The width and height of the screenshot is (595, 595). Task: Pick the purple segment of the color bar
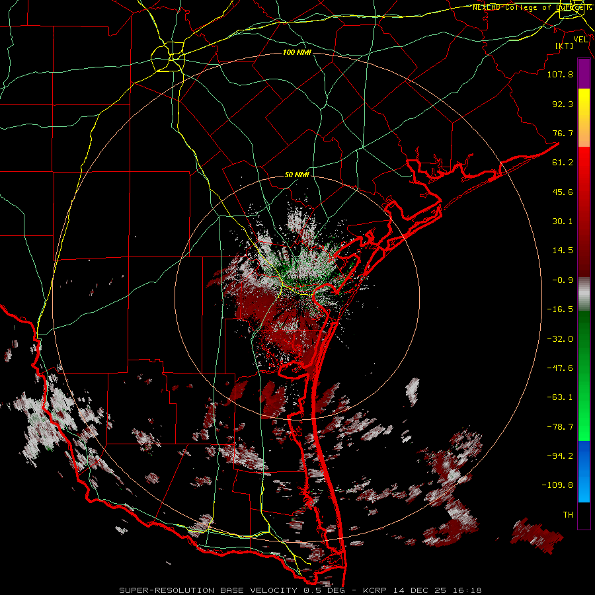click(x=584, y=73)
